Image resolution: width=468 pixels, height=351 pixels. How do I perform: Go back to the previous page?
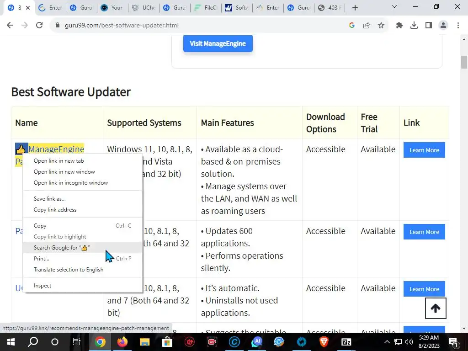tap(10, 26)
